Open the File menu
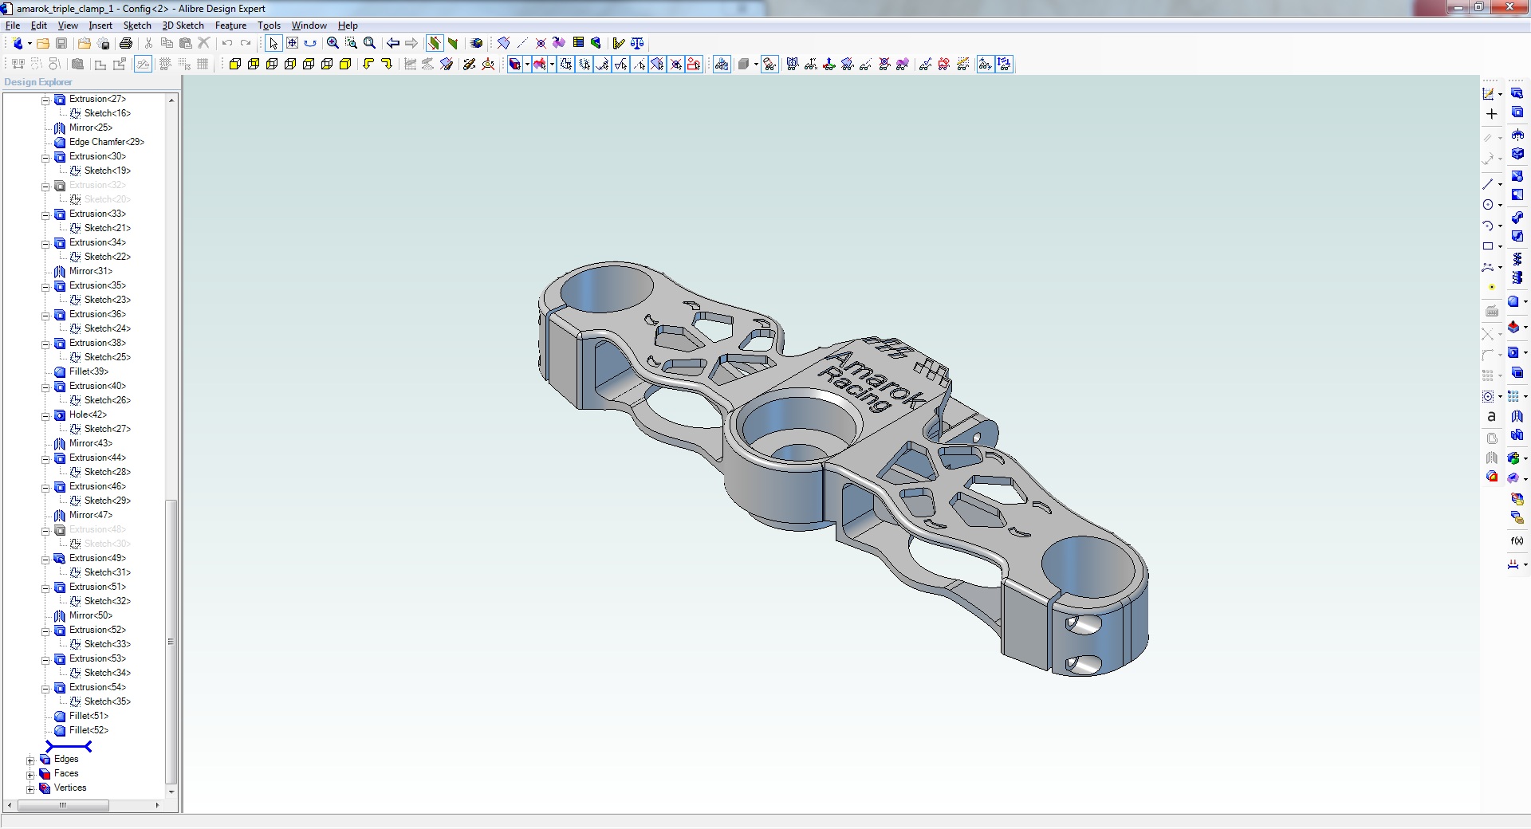 [13, 26]
